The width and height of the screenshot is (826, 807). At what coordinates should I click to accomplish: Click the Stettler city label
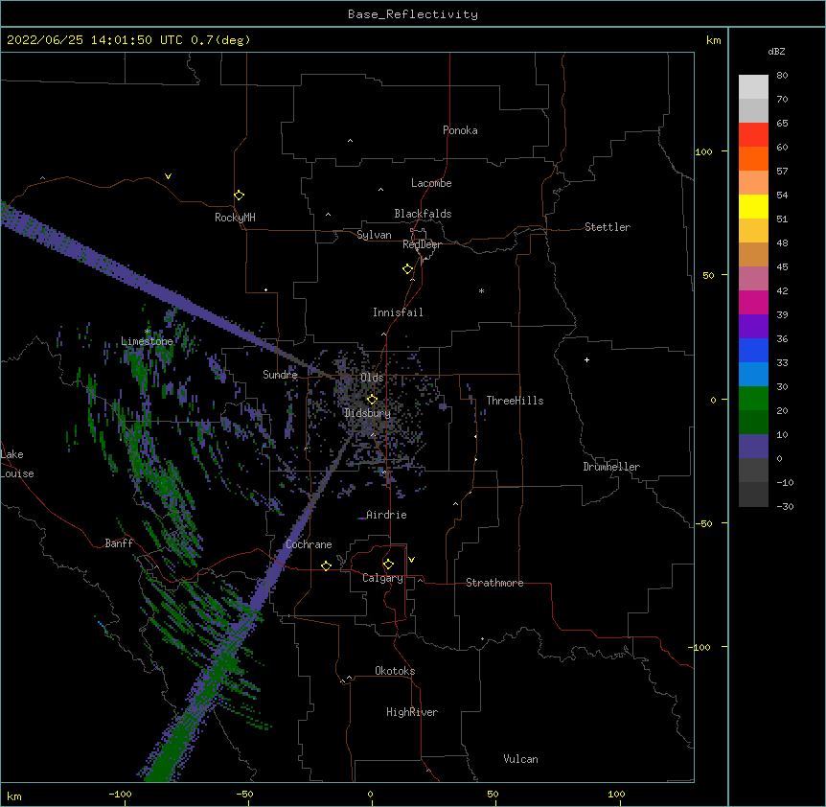608,227
